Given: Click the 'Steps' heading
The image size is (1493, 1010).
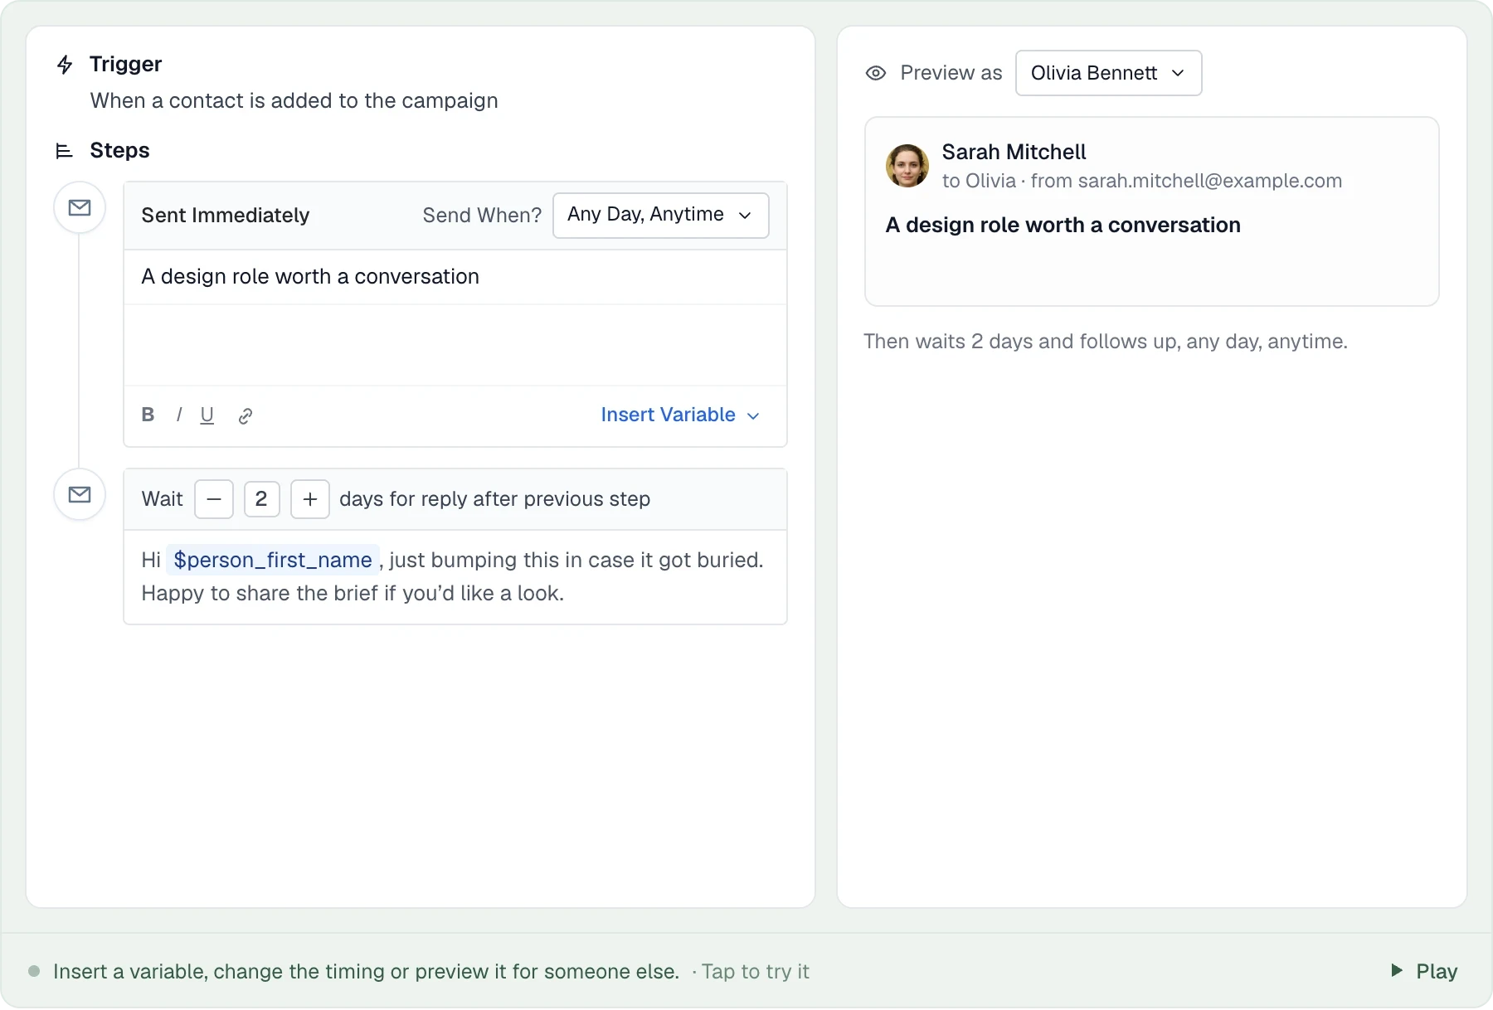Looking at the screenshot, I should pos(119,150).
